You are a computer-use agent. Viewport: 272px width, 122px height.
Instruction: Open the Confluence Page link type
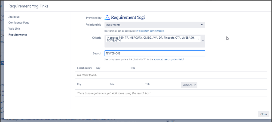point(19,23)
